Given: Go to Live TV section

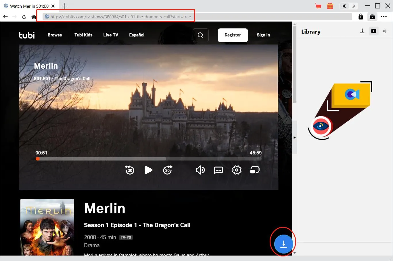Looking at the screenshot, I should tap(111, 35).
